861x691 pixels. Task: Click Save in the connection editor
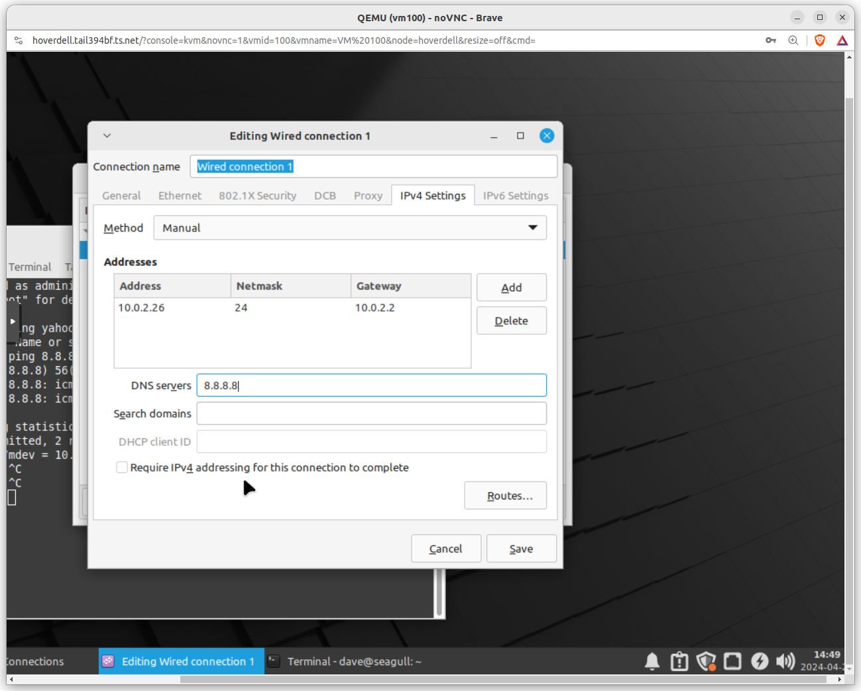522,548
